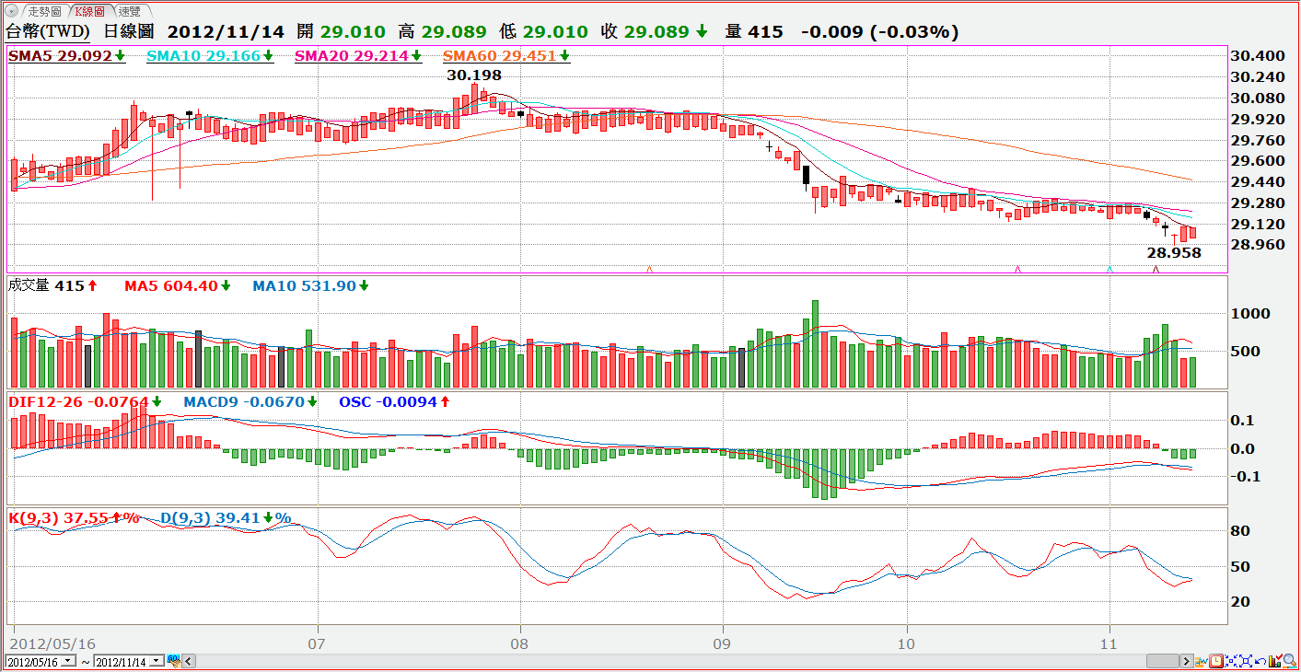Click the scrollbar right arrow button
The height and width of the screenshot is (672, 1301).
(x=1187, y=661)
